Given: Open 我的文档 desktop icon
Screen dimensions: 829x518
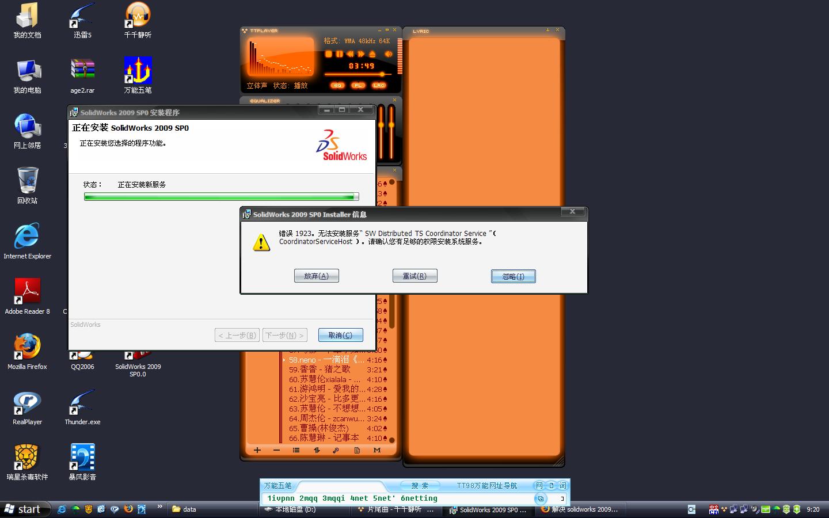Looking at the screenshot, I should tap(27, 21).
